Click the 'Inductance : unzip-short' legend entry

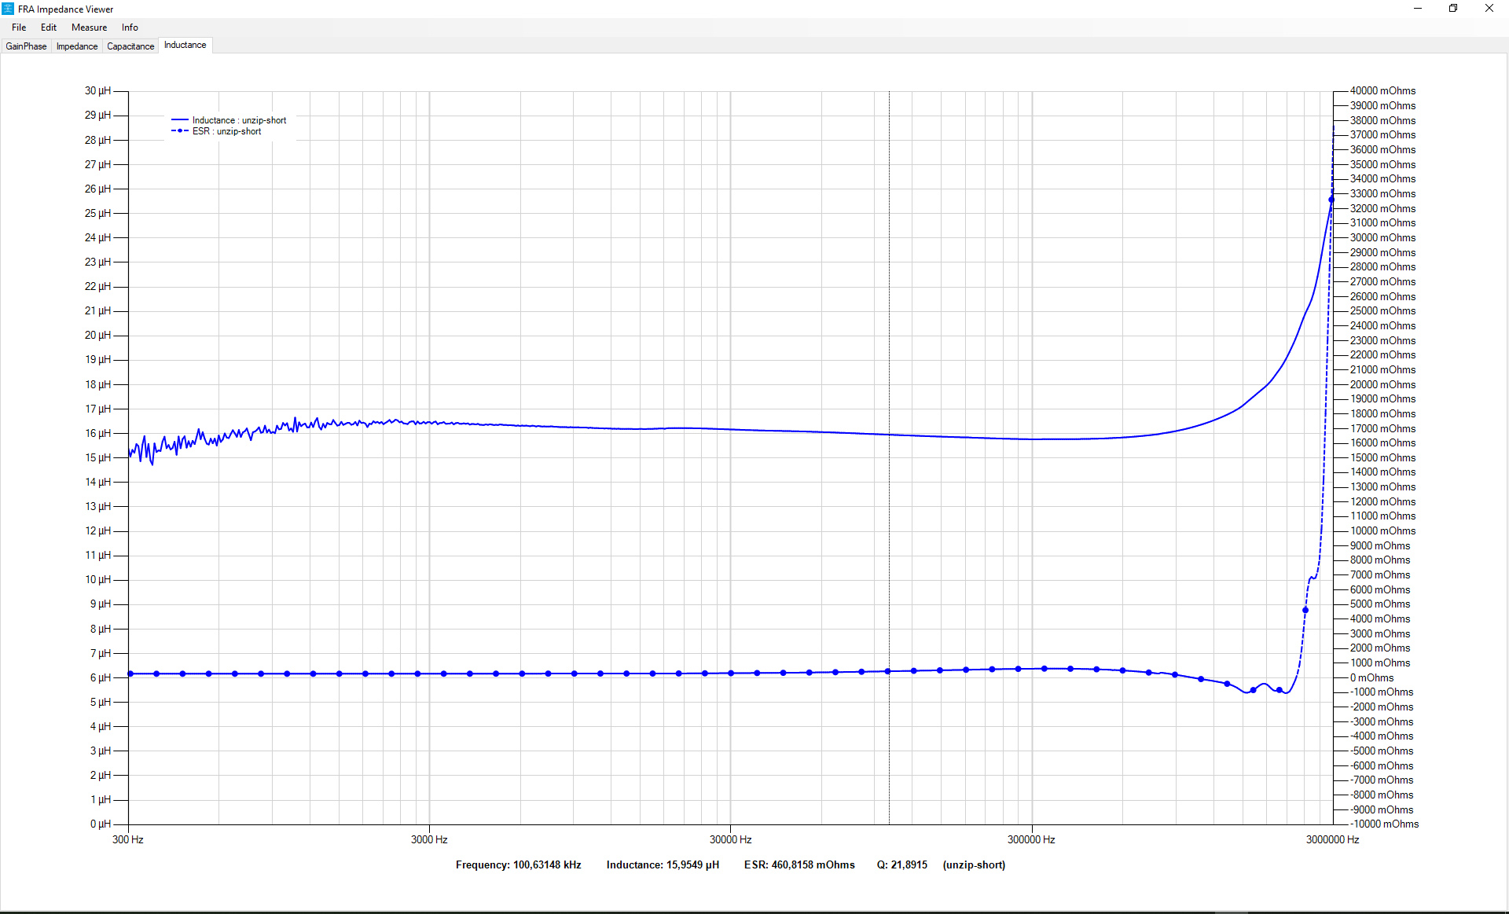229,120
